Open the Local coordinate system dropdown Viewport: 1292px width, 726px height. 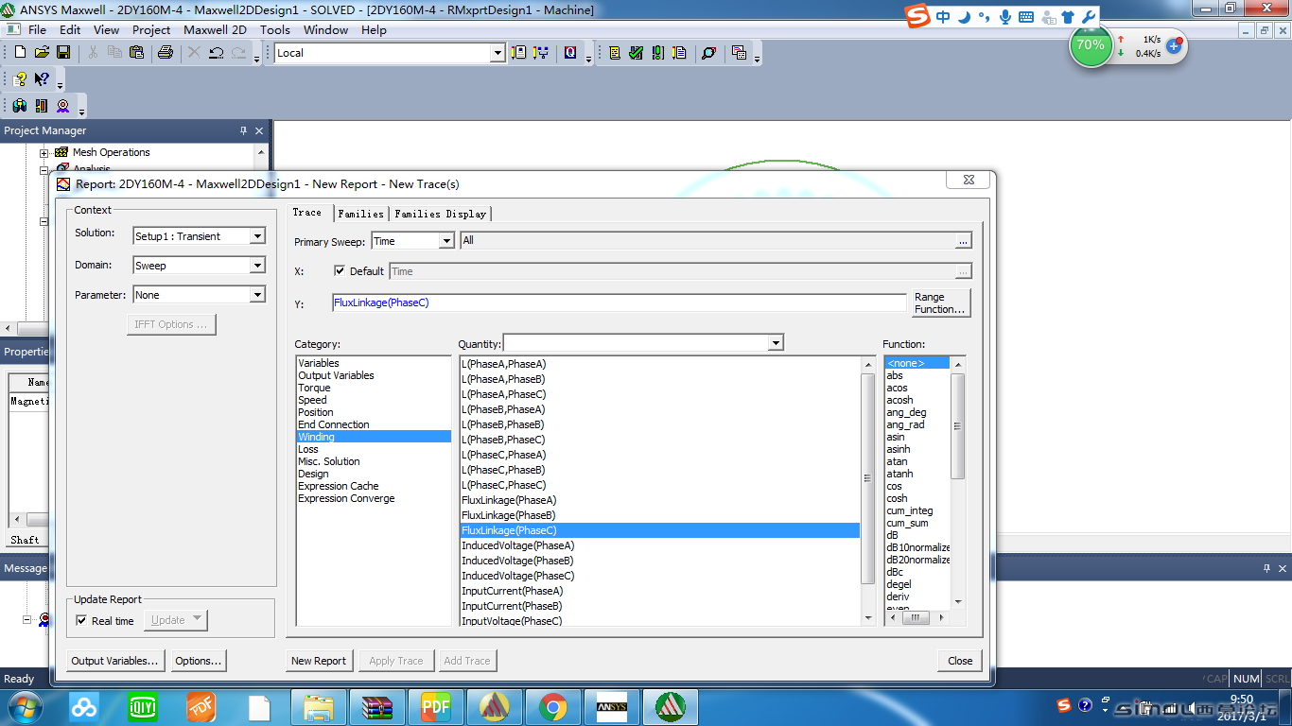click(x=498, y=53)
